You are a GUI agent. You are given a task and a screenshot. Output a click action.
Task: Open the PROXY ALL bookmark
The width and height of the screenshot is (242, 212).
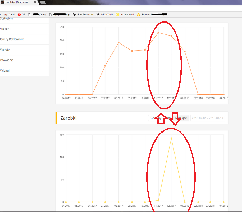[105, 14]
